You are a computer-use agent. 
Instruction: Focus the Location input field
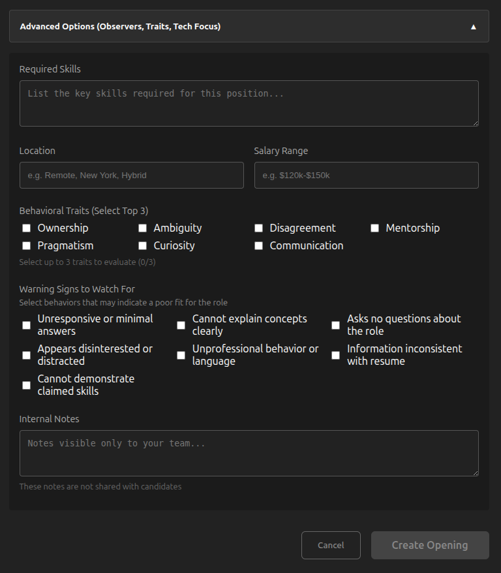coord(131,176)
